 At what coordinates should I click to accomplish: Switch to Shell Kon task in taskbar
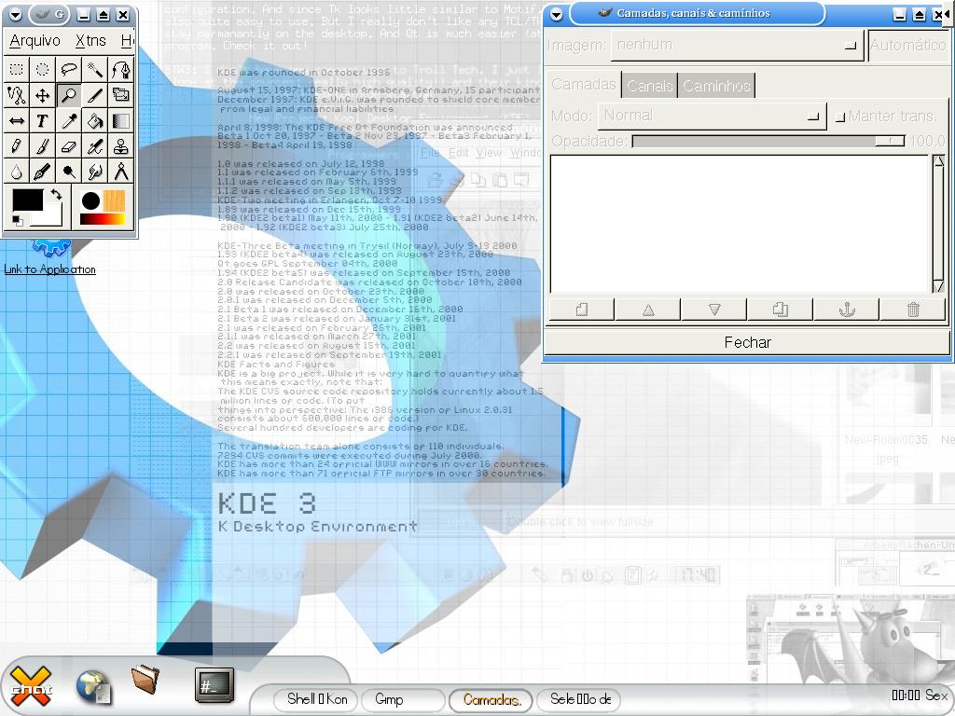click(317, 699)
